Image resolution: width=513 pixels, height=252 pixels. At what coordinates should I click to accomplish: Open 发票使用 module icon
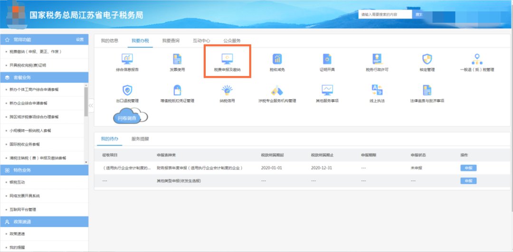pos(177,60)
